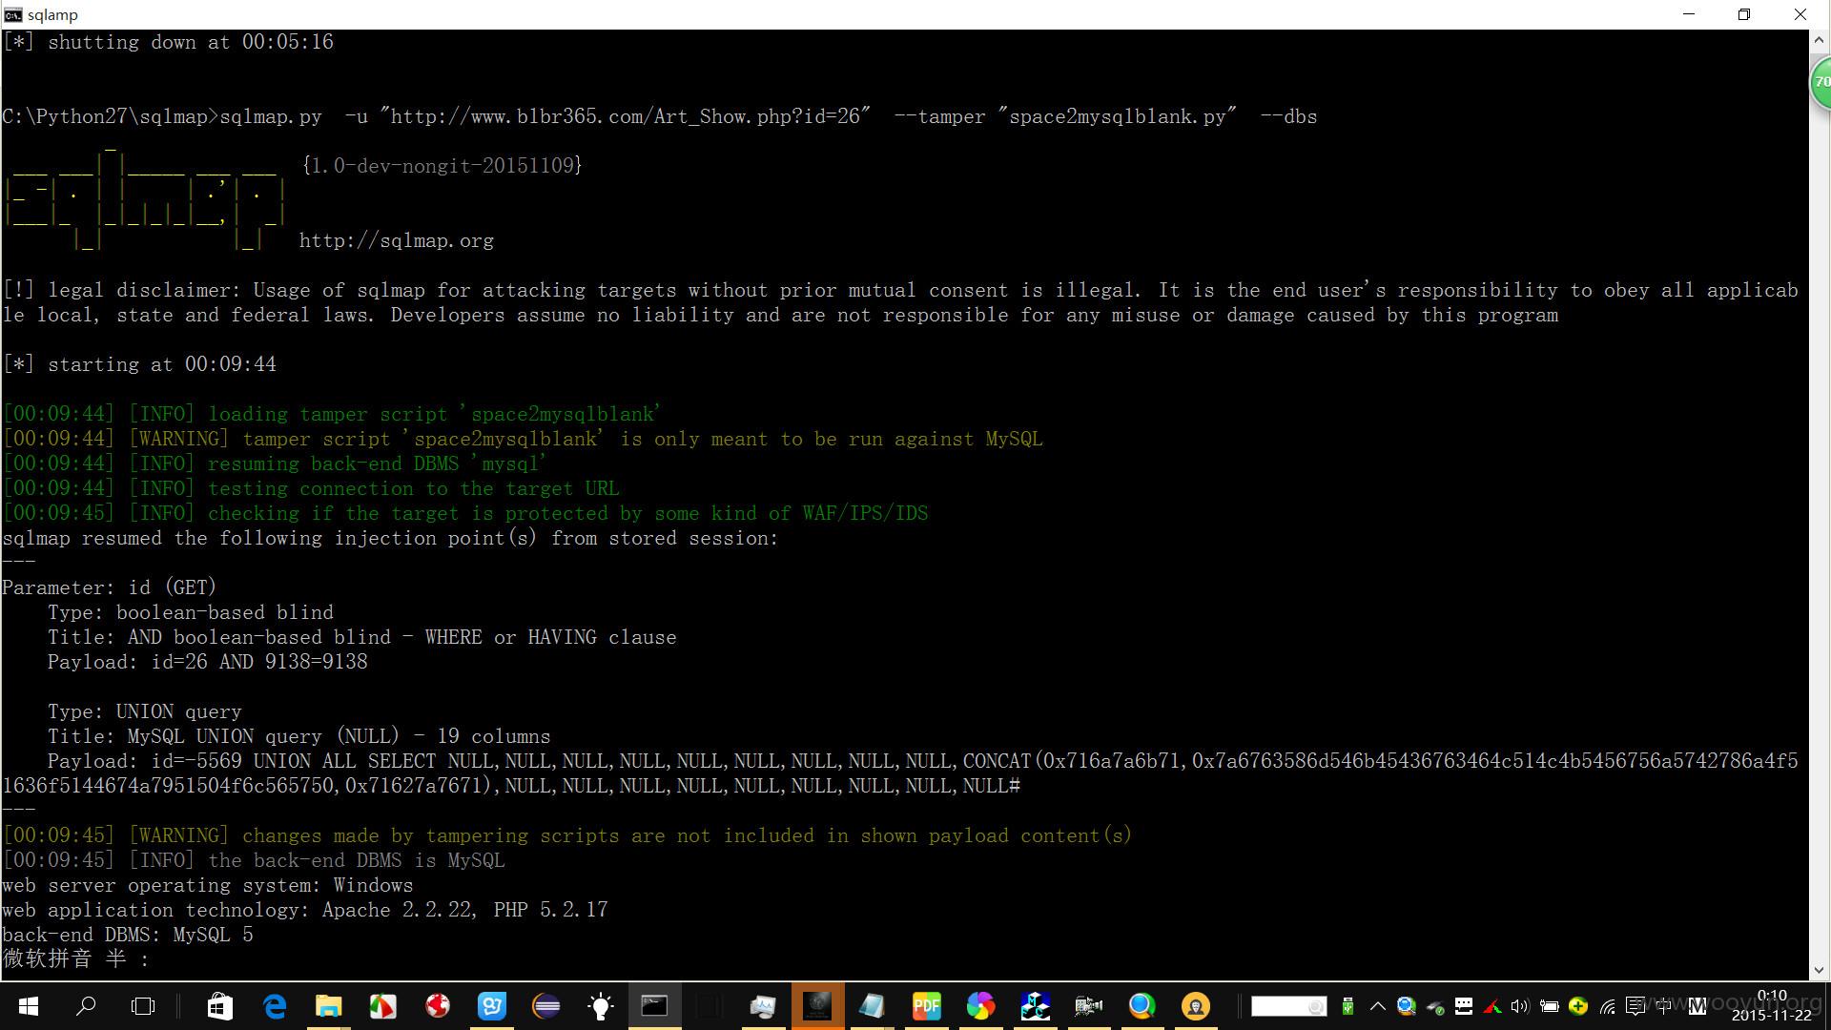Open the blue cubes app on the taskbar

(1035, 1006)
